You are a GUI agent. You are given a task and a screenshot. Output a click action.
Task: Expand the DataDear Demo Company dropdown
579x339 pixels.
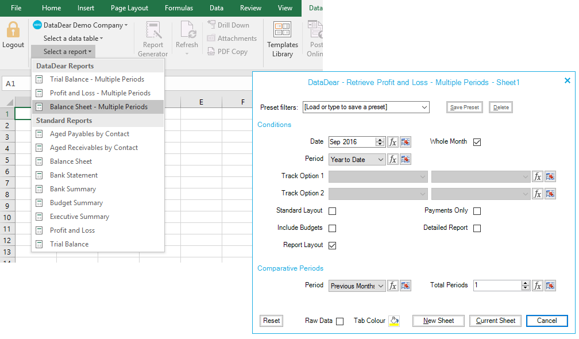point(126,25)
